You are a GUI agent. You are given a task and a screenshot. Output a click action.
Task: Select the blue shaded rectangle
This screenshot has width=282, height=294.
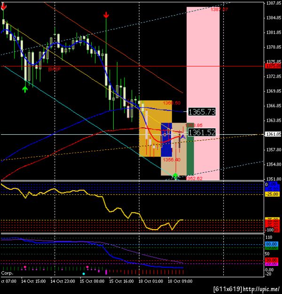tap(166, 140)
